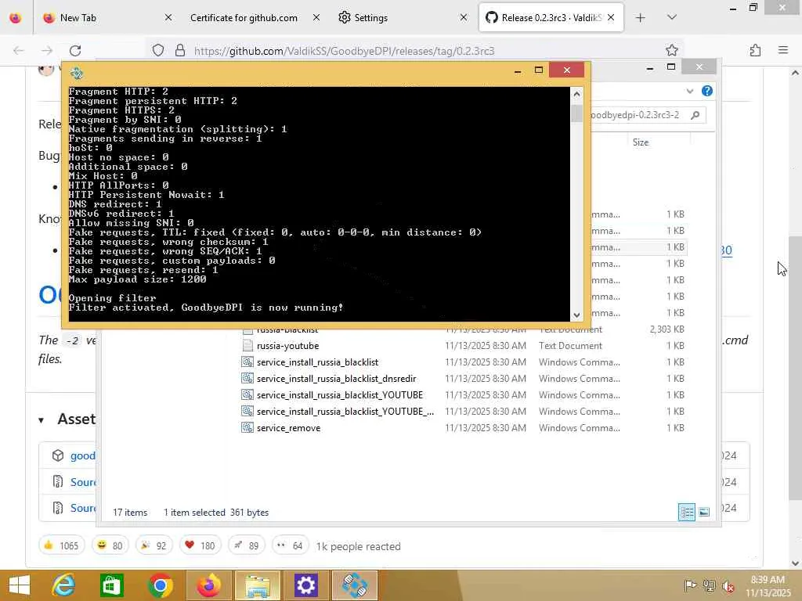The width and height of the screenshot is (802, 601).
Task: Switch to GoodbyeDPI in the taskbar
Action: (355, 585)
